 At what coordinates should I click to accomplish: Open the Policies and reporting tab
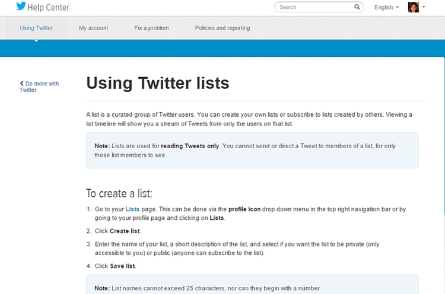click(x=223, y=28)
